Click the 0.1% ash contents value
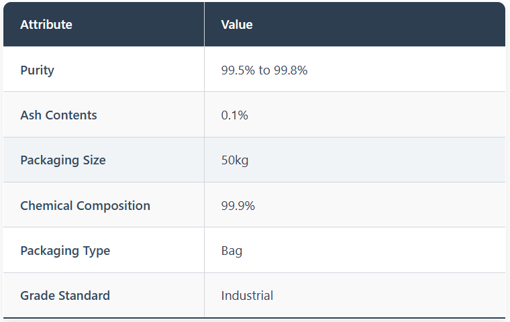 click(x=235, y=115)
